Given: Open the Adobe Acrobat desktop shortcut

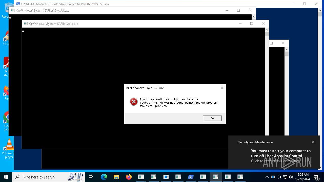Looking at the screenshot, I should tap(6, 66).
